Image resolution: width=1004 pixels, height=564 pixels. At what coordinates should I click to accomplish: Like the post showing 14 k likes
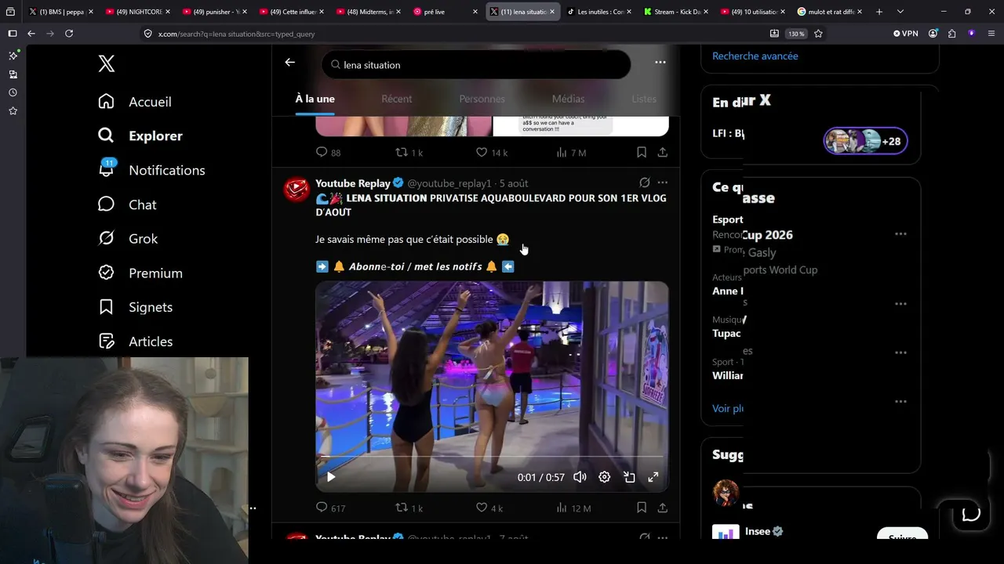tap(492, 152)
